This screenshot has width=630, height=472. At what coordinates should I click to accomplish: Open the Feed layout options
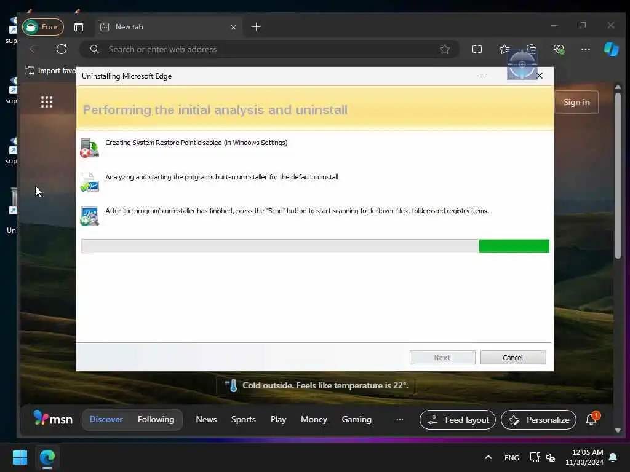pyautogui.click(x=458, y=420)
